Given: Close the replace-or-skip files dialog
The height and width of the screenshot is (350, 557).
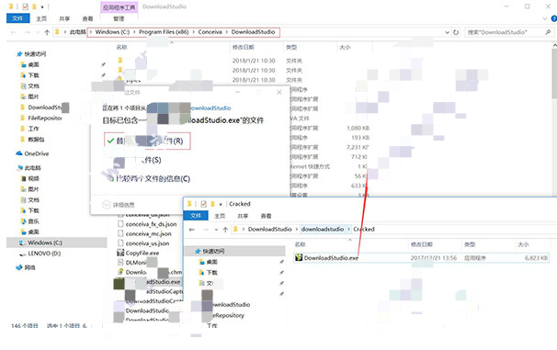Looking at the screenshot, I should (279, 92).
